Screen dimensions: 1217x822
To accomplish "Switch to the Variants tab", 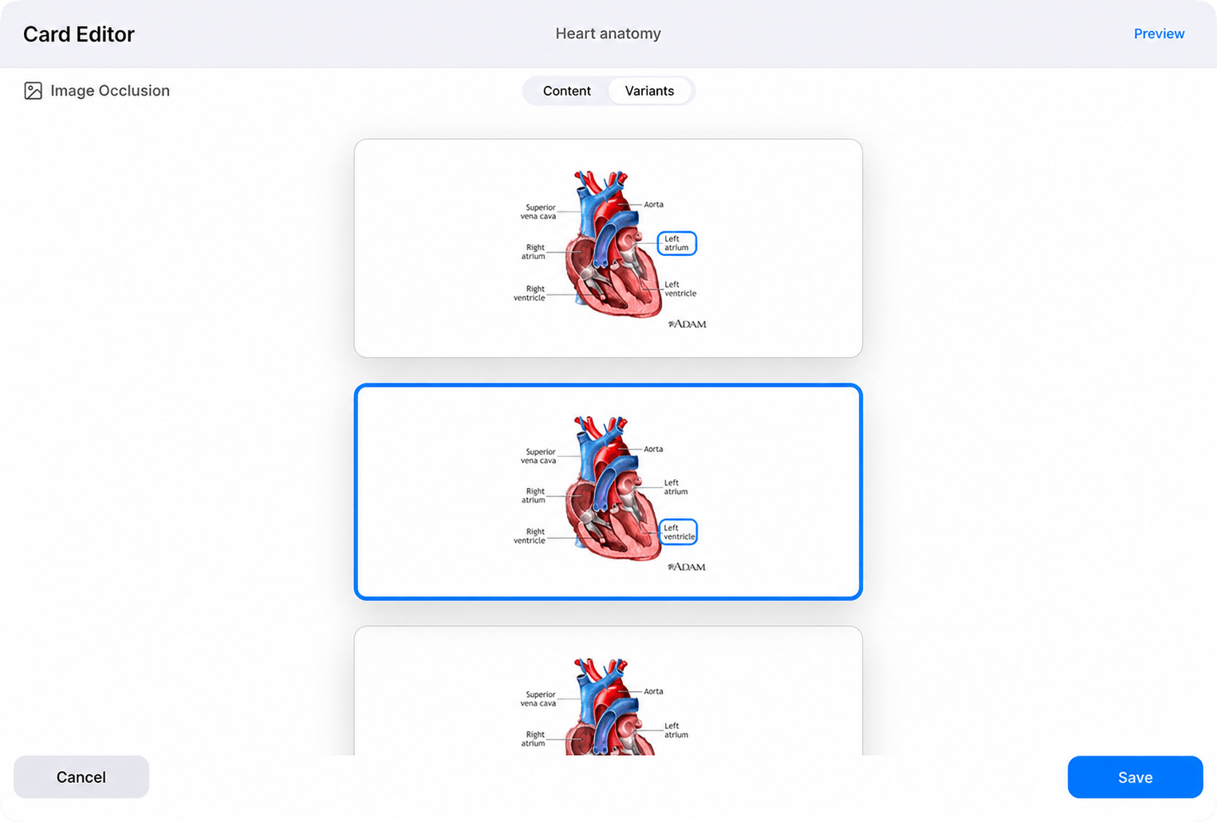I will [x=649, y=91].
